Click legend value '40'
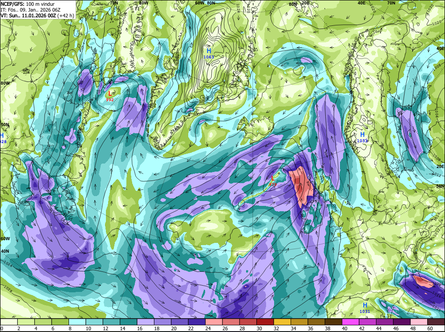This screenshot has width=445, height=332. pos(344,328)
